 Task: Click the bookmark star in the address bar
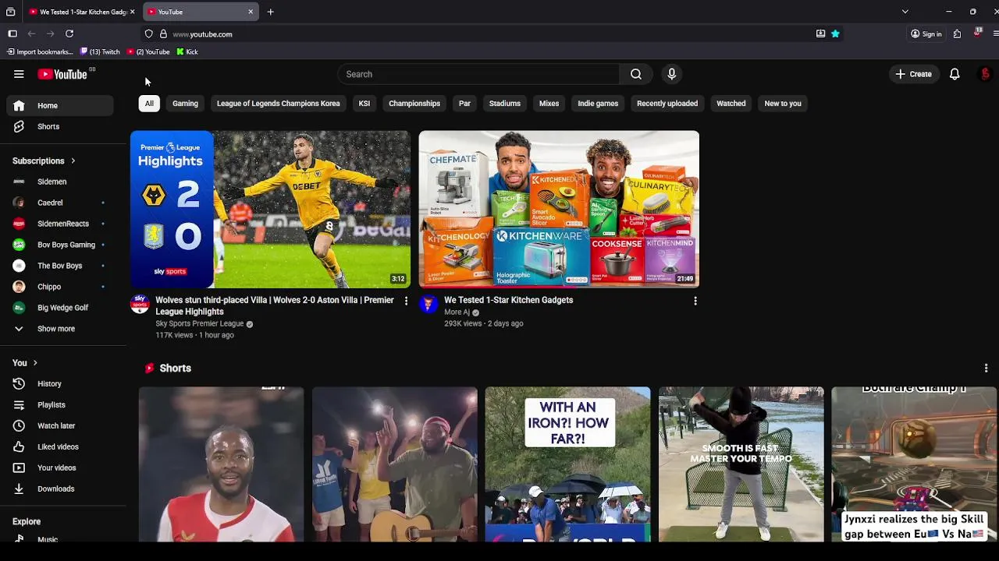(x=835, y=34)
